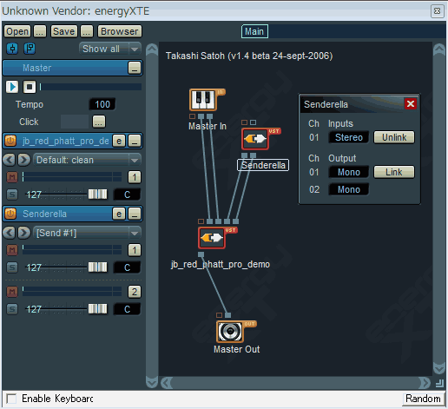Image resolution: width=448 pixels, height=409 pixels.
Task: Click pan value C of Senderella channel 2
Action: [x=128, y=309]
